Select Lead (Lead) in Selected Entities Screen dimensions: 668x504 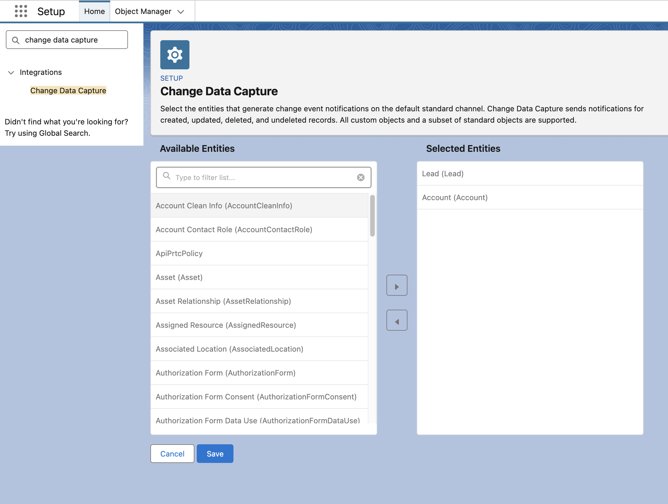click(x=530, y=174)
